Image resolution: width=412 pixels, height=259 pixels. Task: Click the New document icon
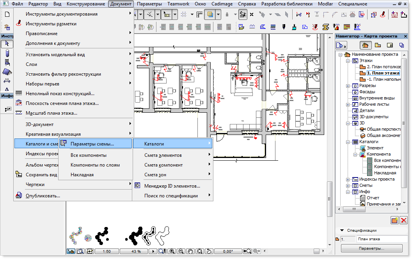[7, 14]
